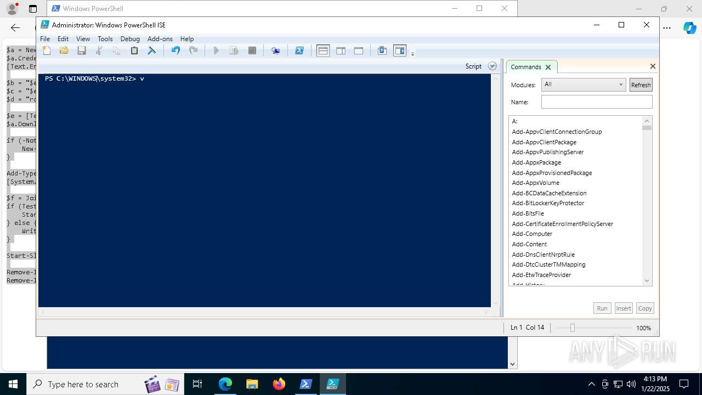Image resolution: width=702 pixels, height=395 pixels.
Task: Select Add-AppvPublishingServer command
Action: click(548, 152)
